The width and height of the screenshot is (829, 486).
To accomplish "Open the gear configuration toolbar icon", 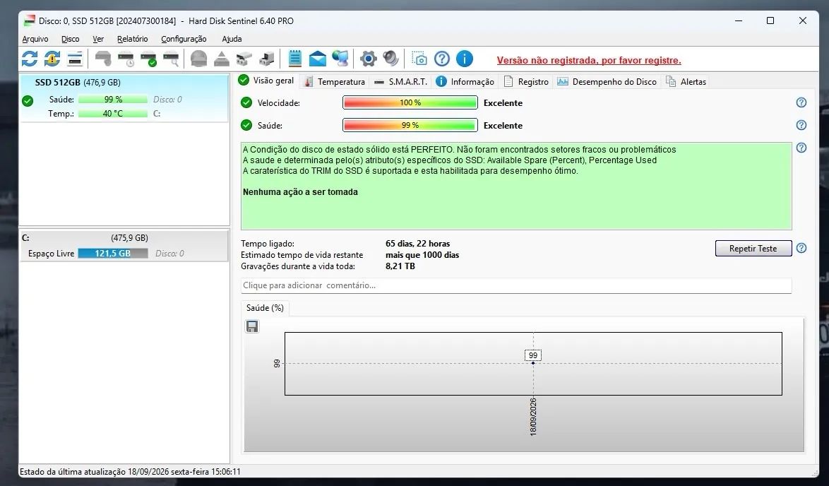I will coord(369,59).
